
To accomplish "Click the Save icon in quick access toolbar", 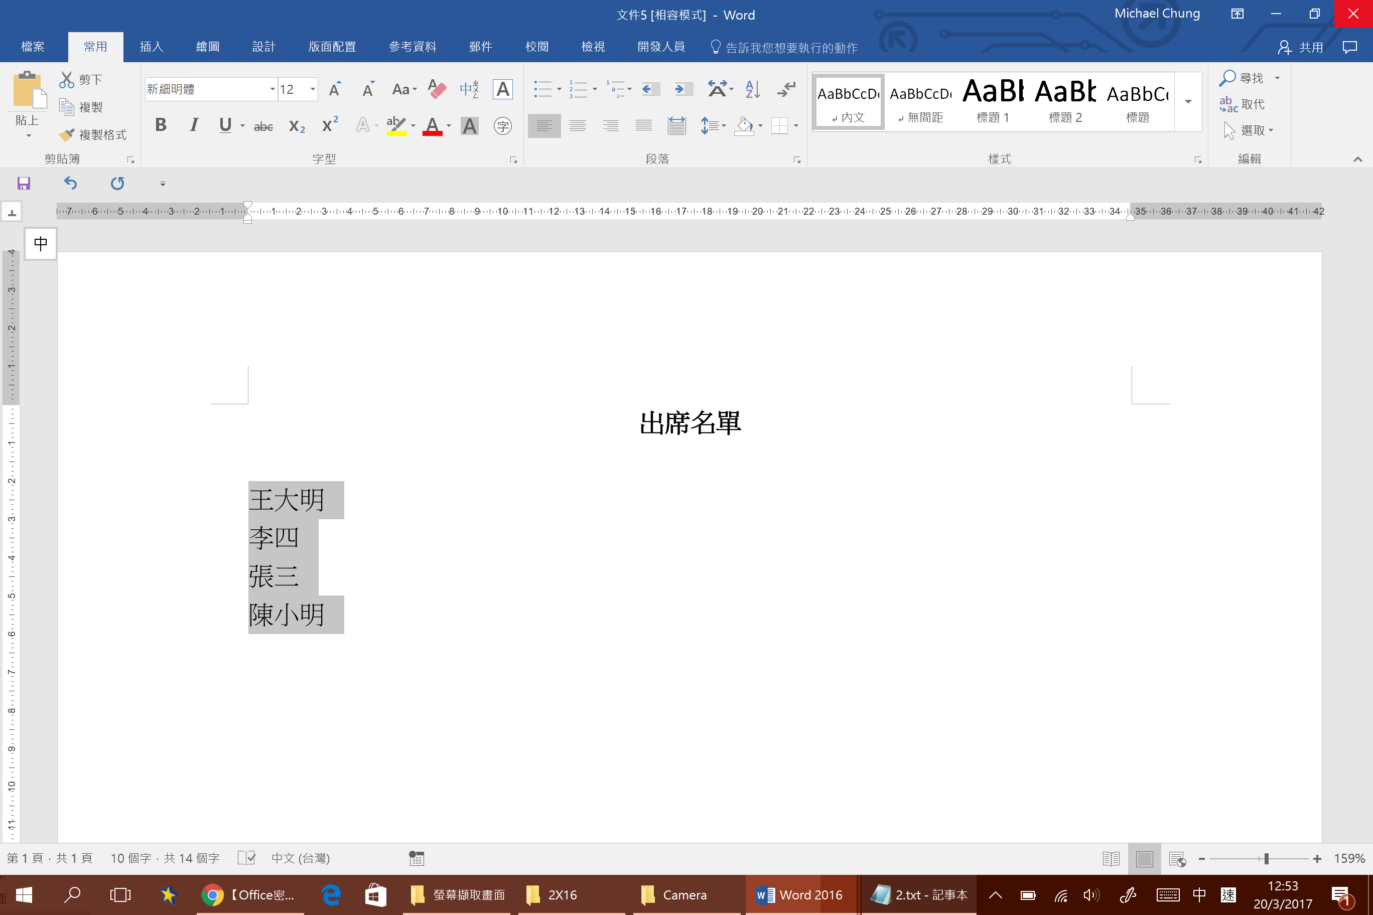I will point(24,184).
